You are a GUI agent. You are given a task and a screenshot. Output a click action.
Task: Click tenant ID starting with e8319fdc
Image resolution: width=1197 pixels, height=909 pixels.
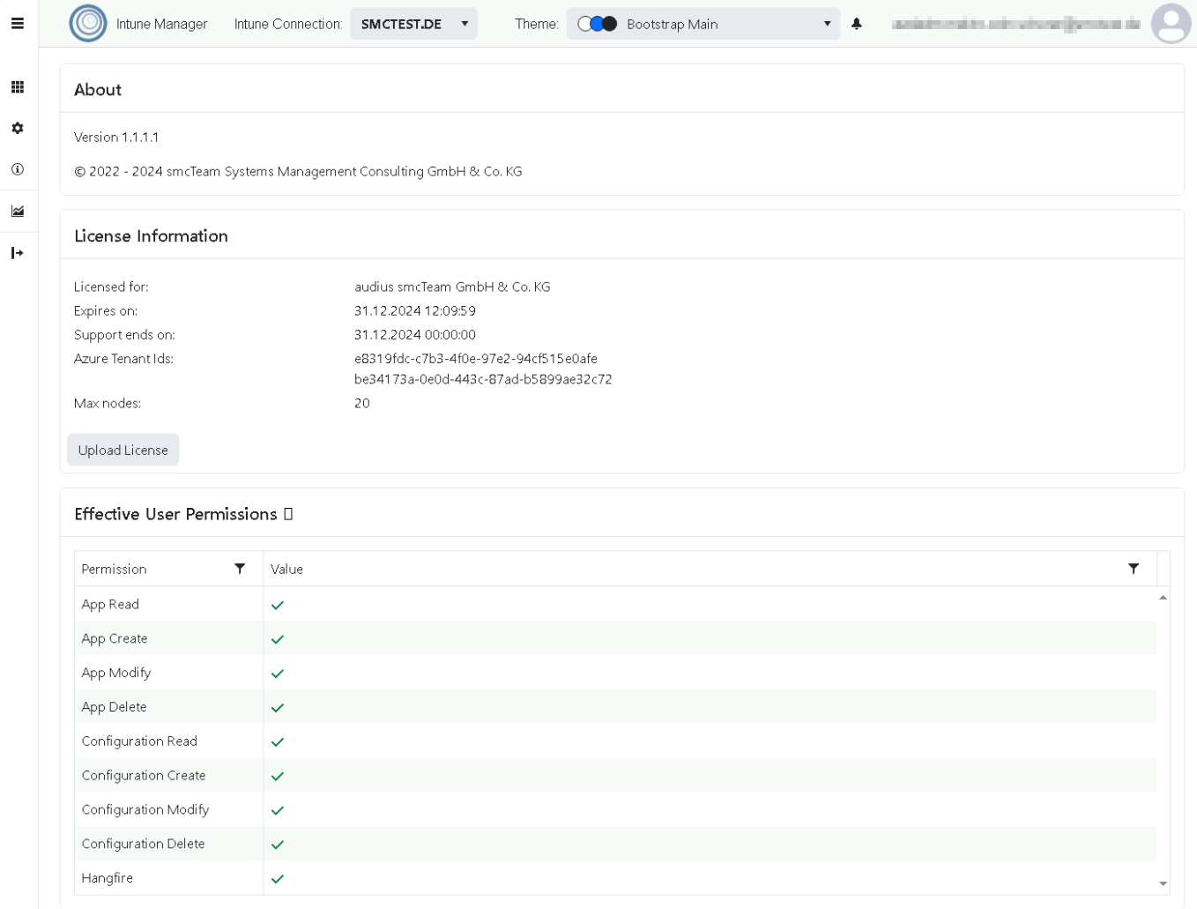(x=476, y=359)
